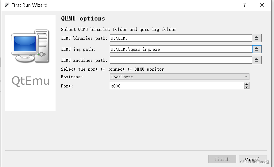Click the Port field showing 6000
The width and height of the screenshot is (274, 167).
[x=177, y=86]
